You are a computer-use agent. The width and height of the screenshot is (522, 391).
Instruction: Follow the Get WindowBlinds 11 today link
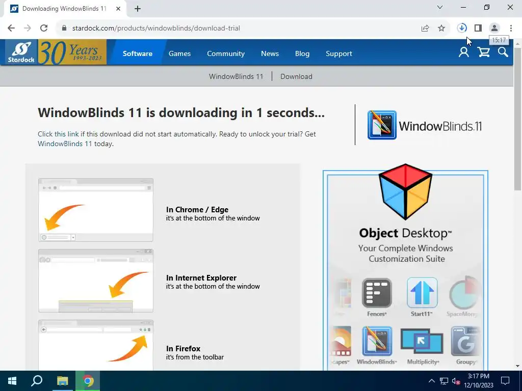(65, 144)
